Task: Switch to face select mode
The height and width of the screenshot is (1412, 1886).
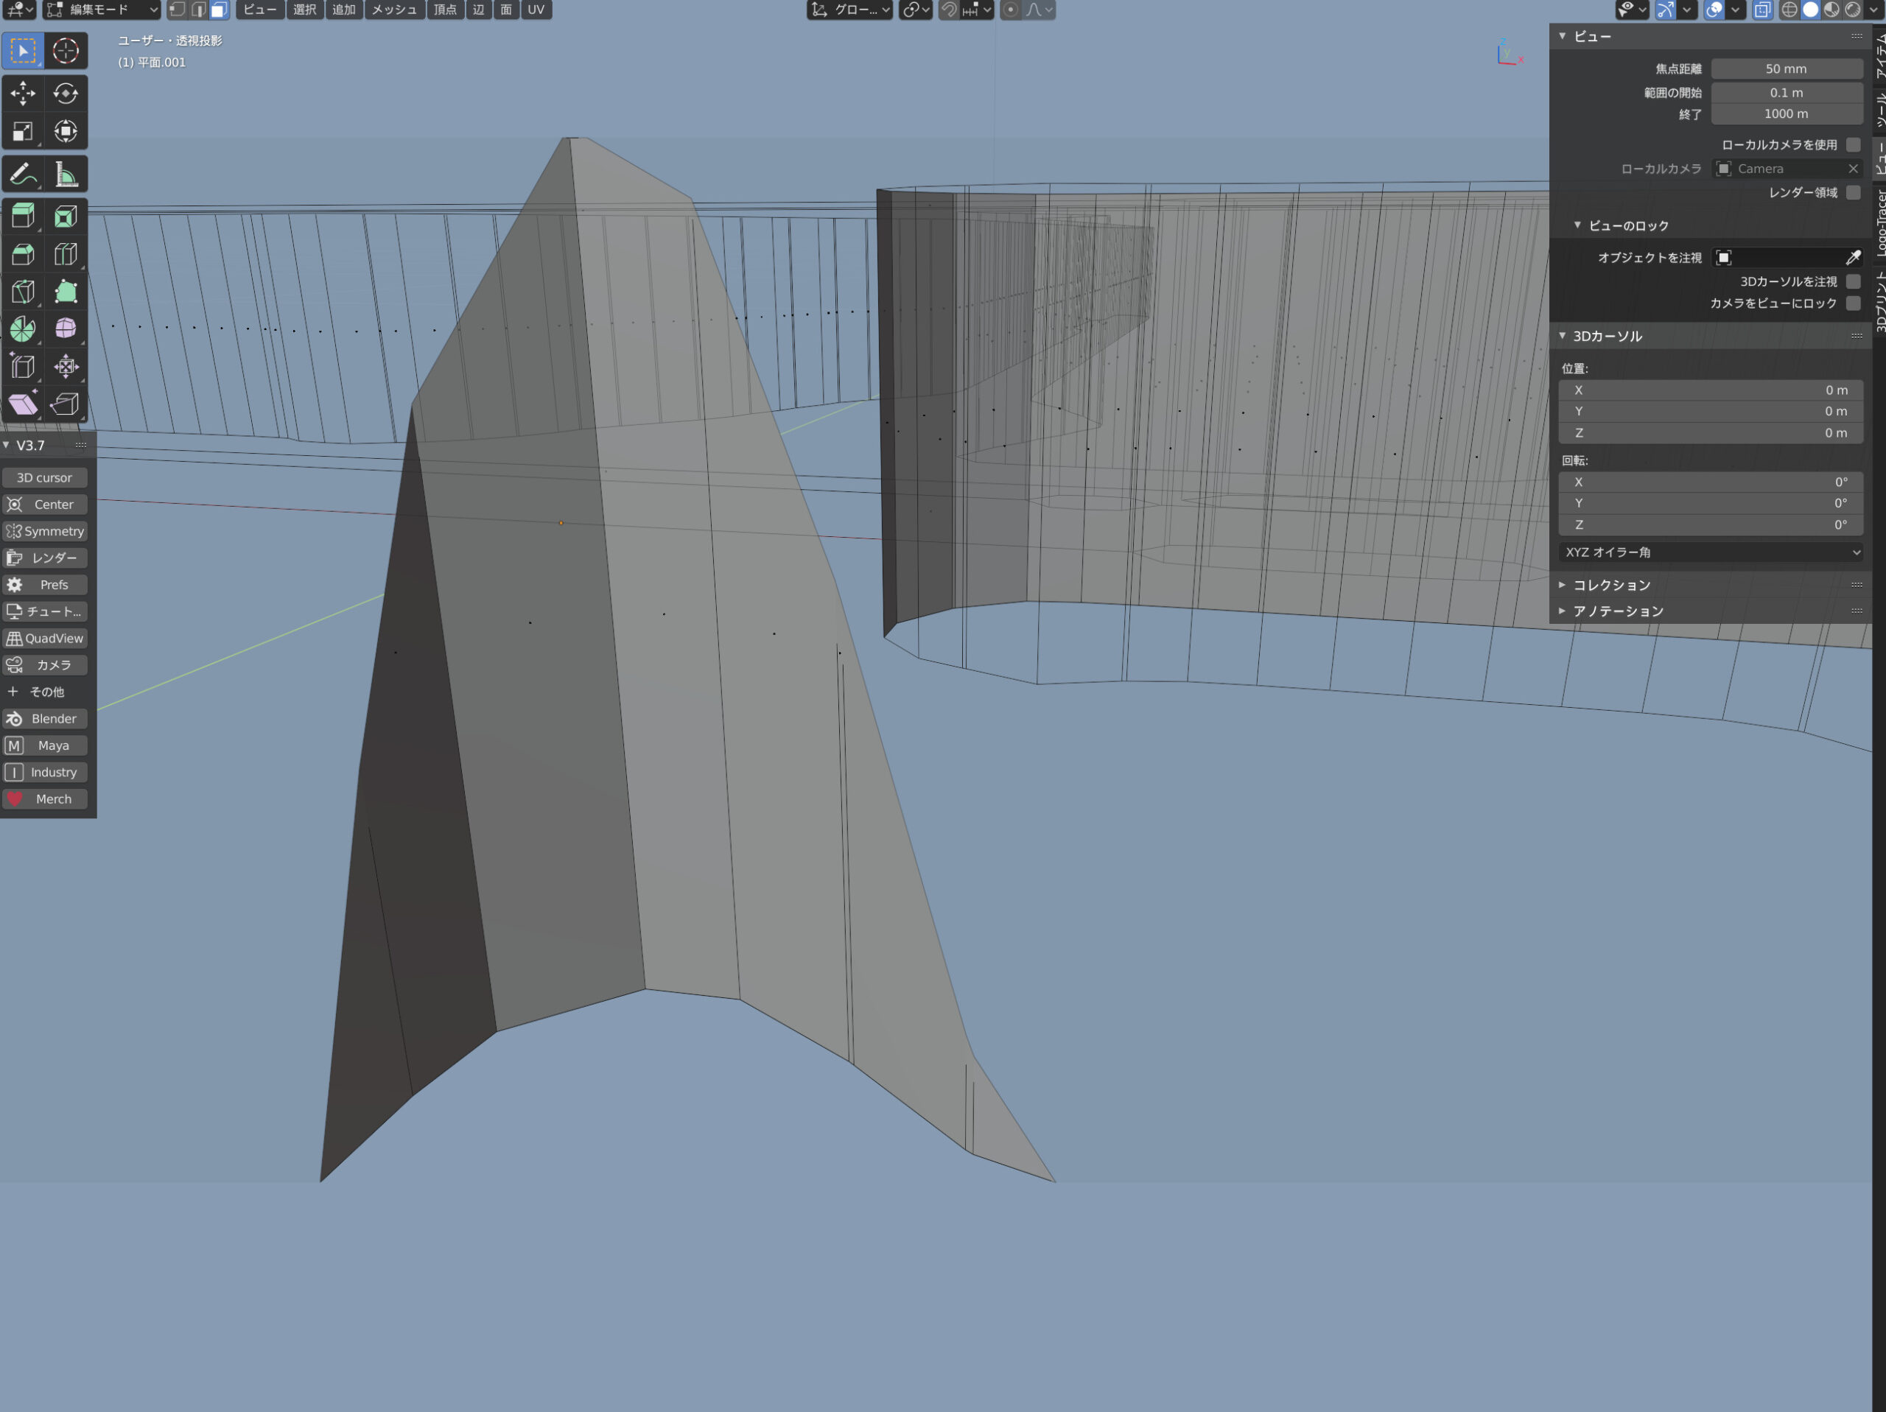Action: [219, 10]
